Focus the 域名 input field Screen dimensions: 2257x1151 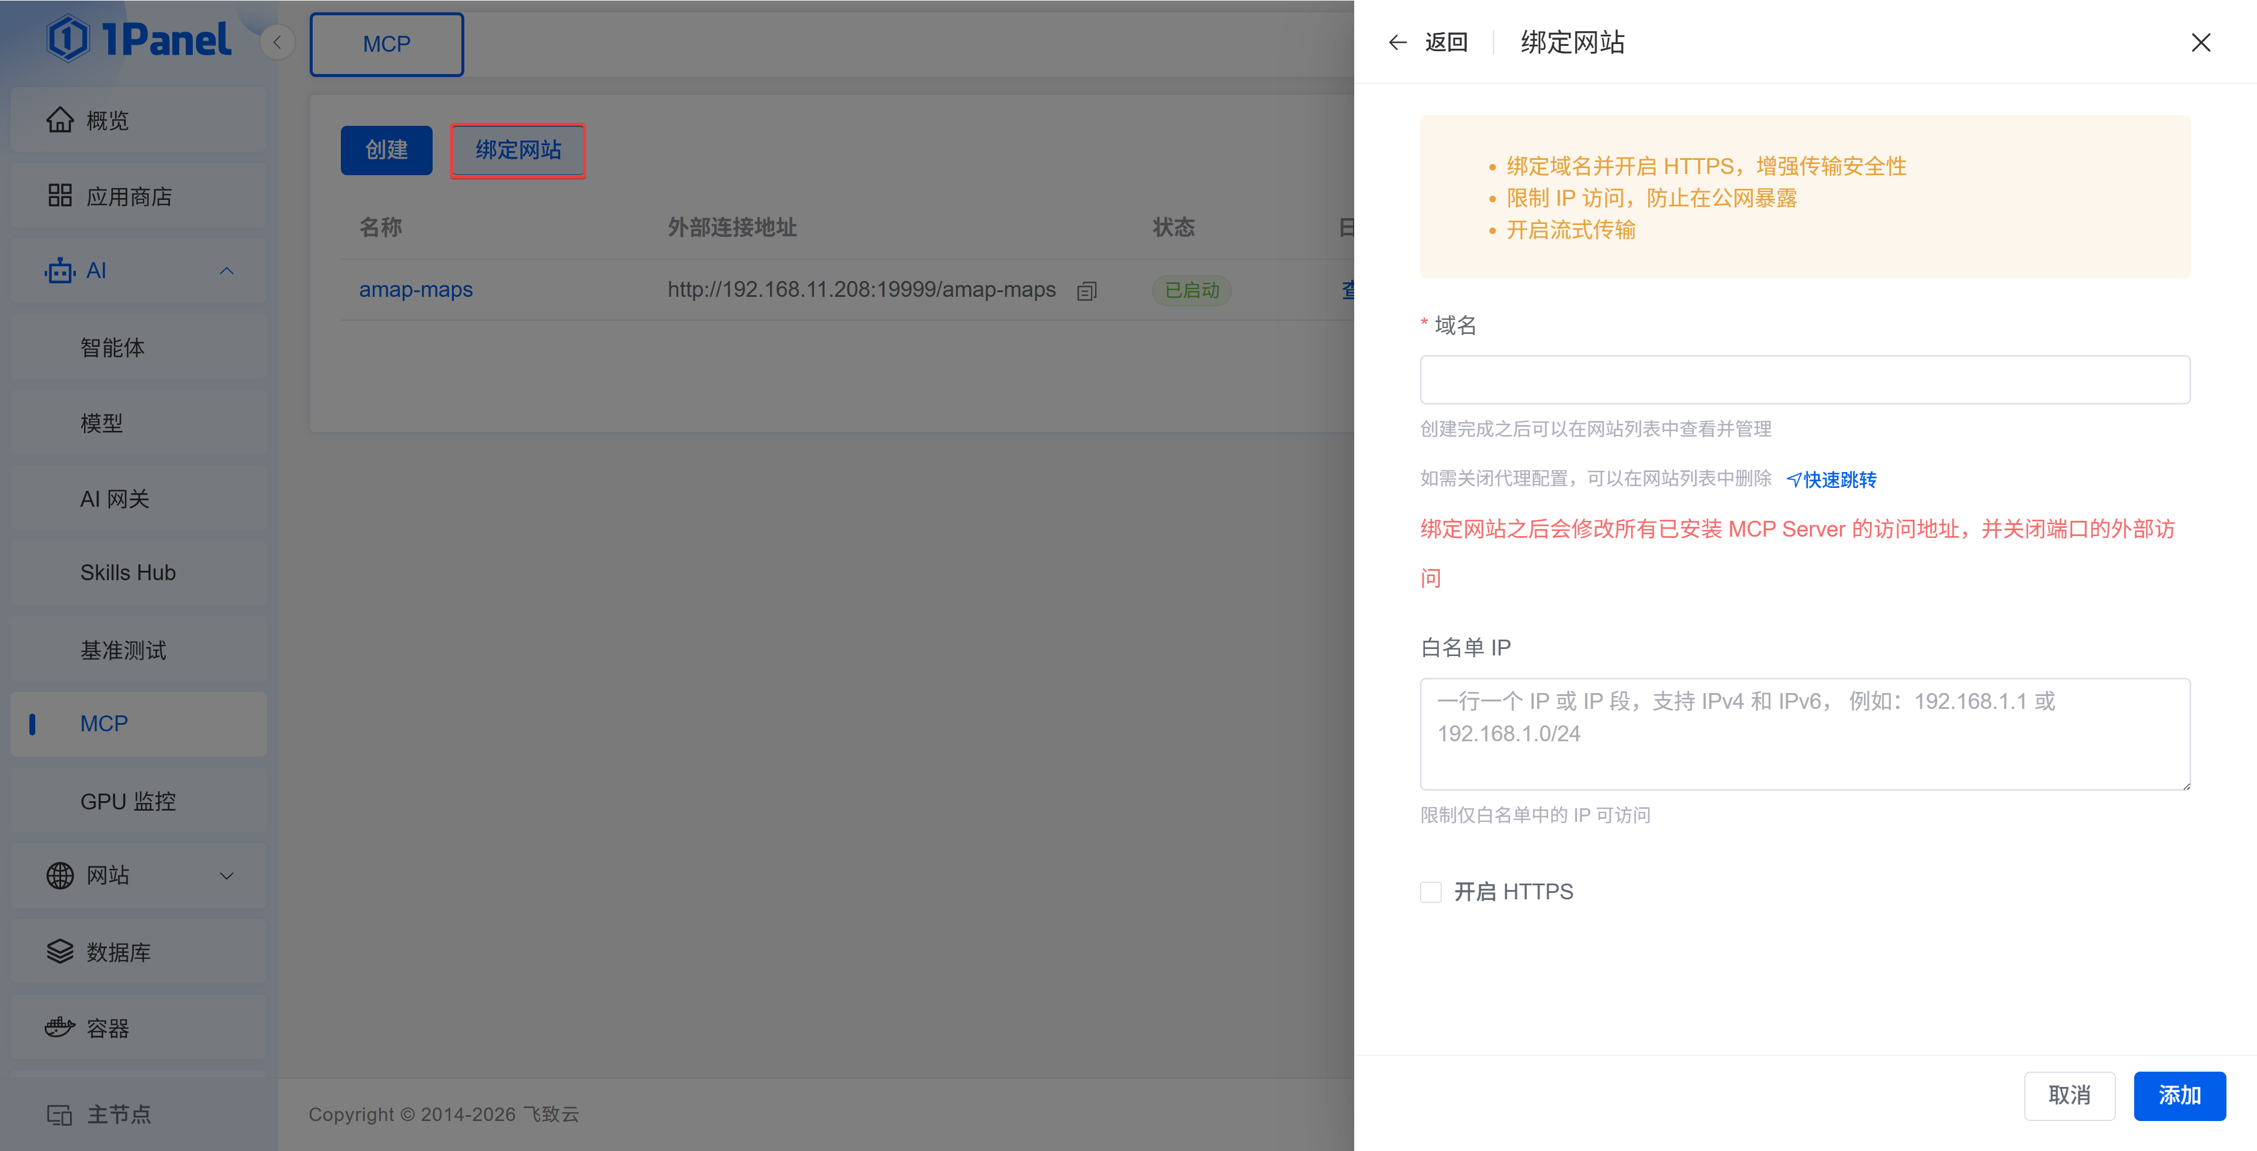click(1805, 380)
